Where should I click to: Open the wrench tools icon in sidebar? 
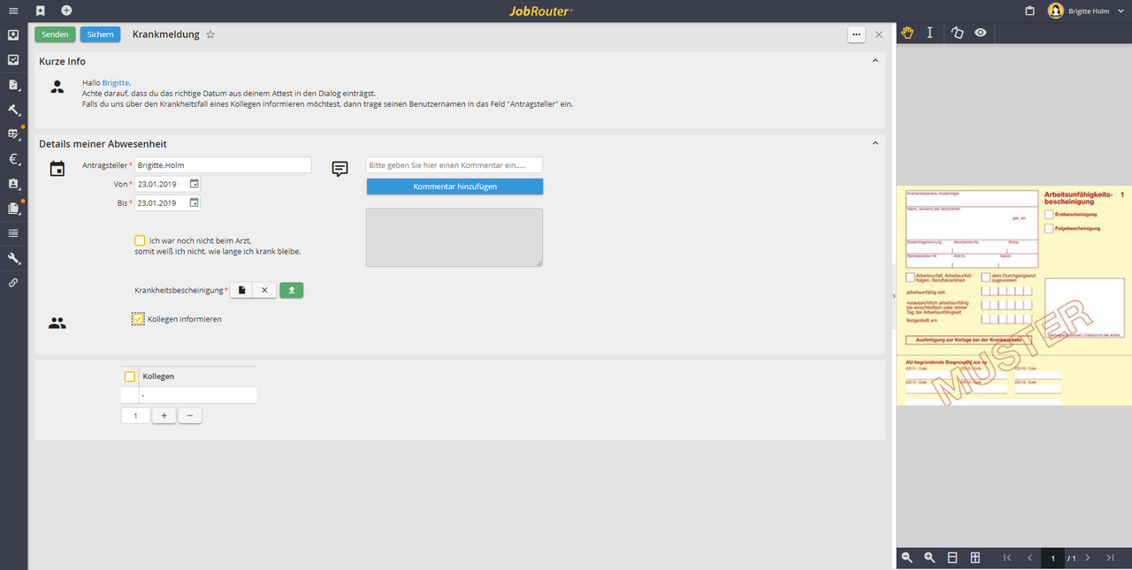13,258
